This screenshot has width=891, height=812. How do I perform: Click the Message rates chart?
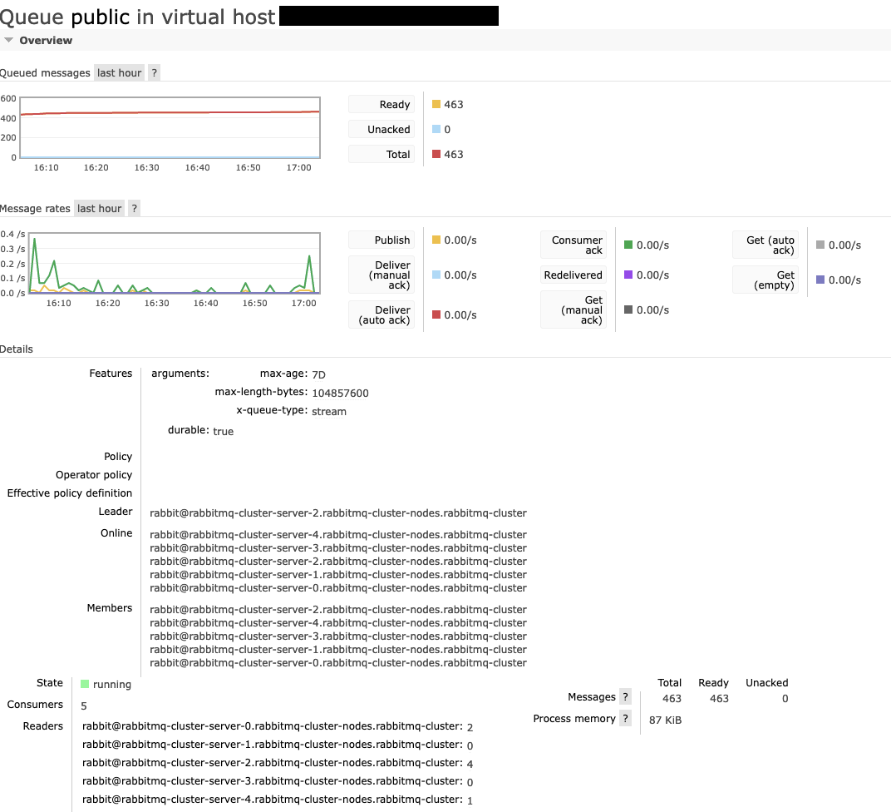[175, 263]
